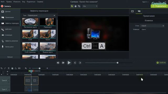Select the Сгиб transition thumbnail
Screen dimensions: 168x94
click(x=30, y=34)
